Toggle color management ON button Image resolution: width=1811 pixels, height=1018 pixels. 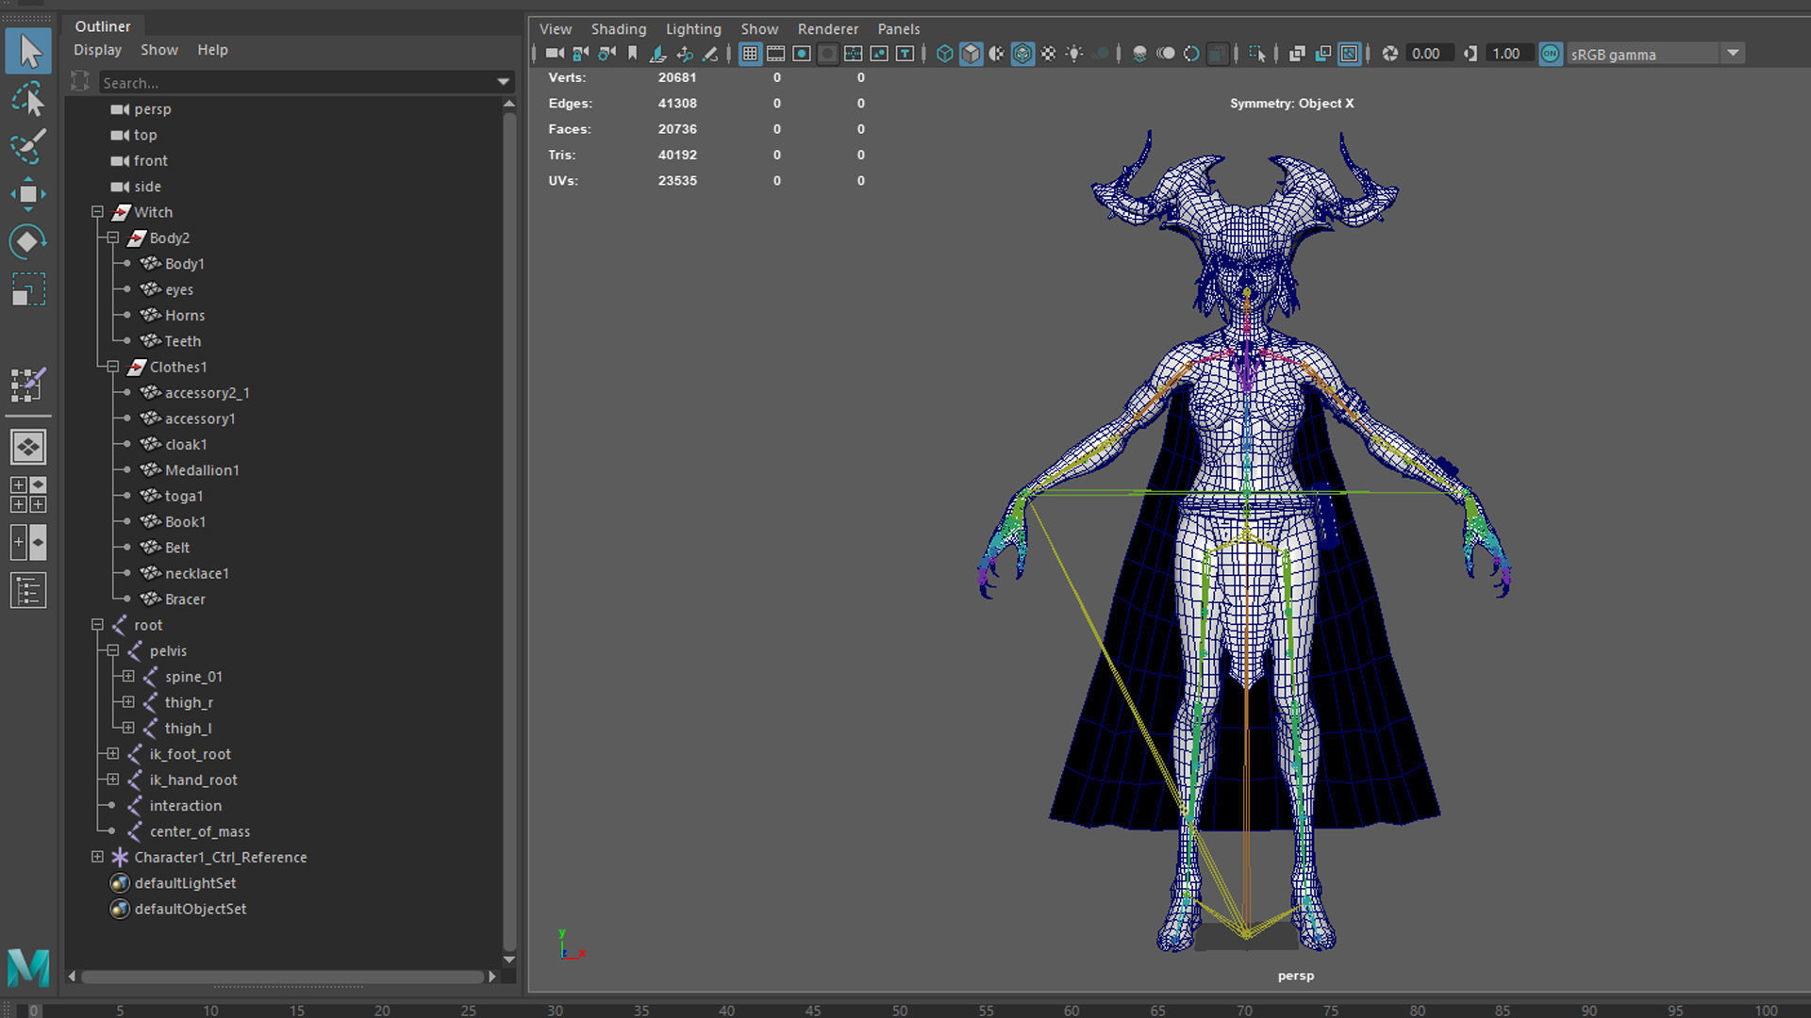(1551, 54)
